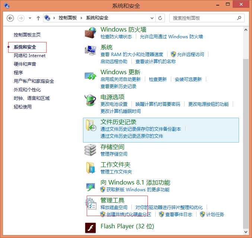Refresh the control panel view
This screenshot has width=252, height=238.
point(160,18)
